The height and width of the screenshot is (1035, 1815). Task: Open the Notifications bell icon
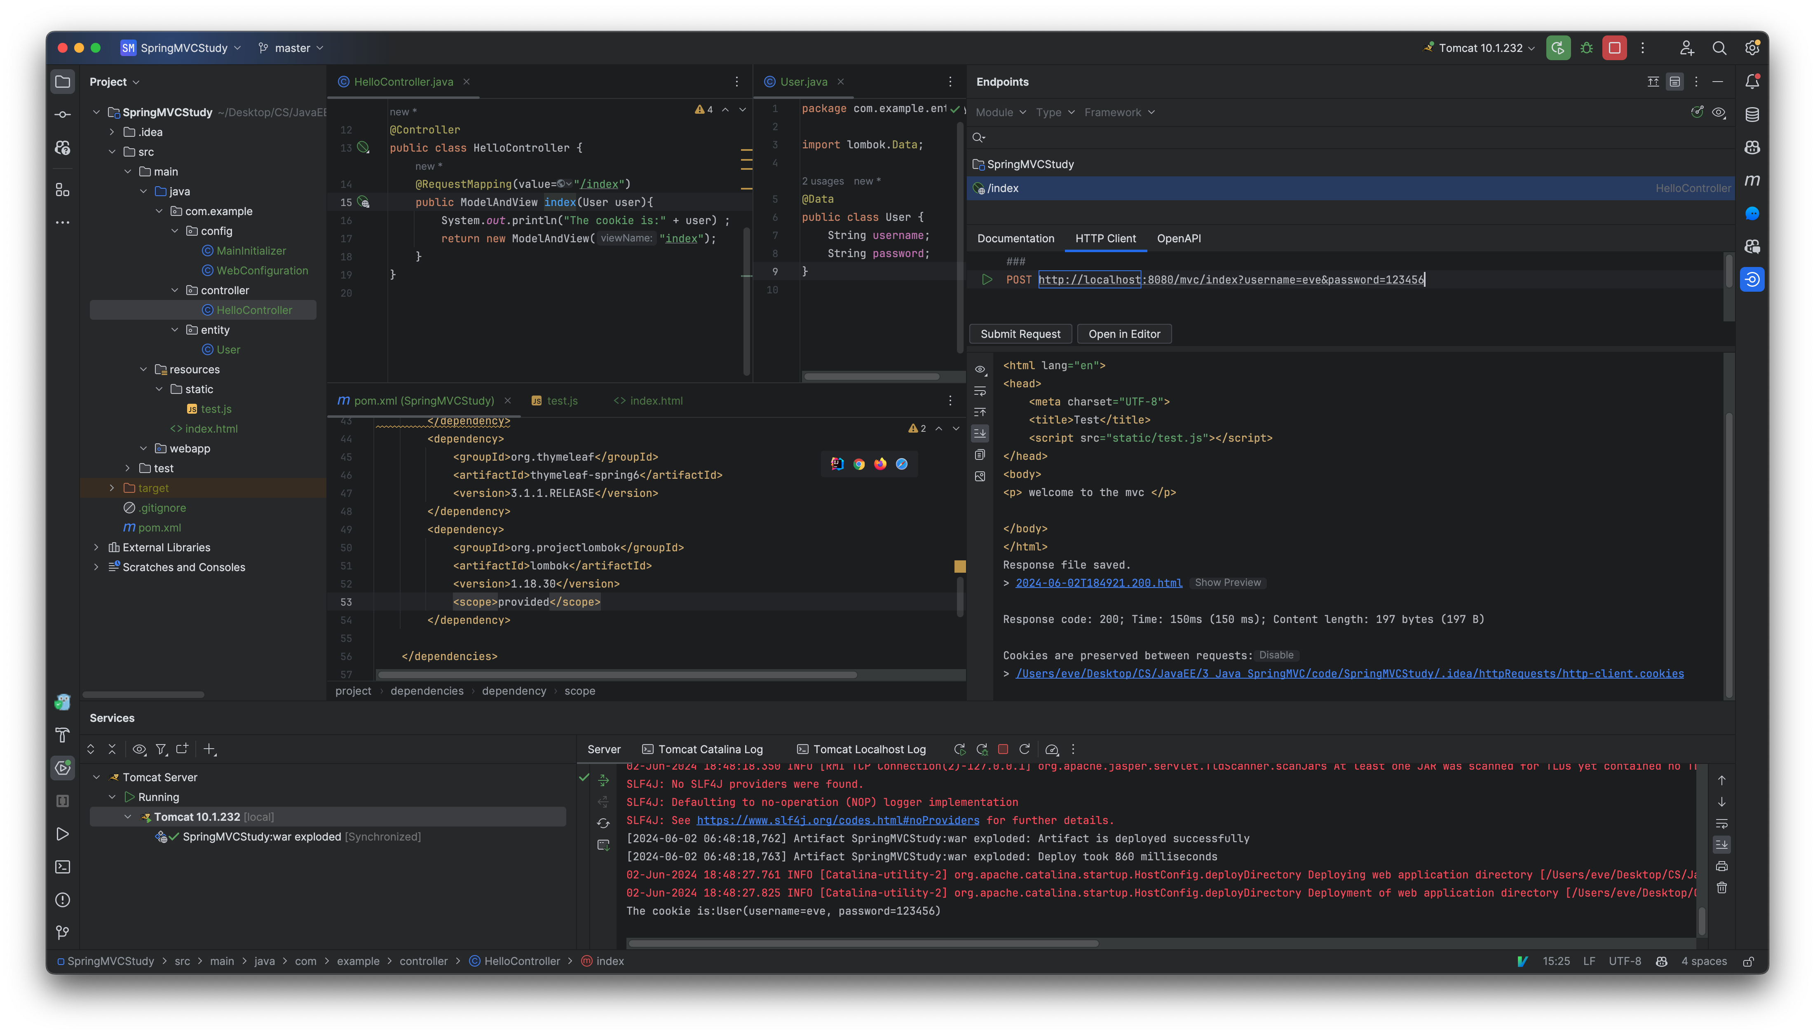(x=1752, y=82)
